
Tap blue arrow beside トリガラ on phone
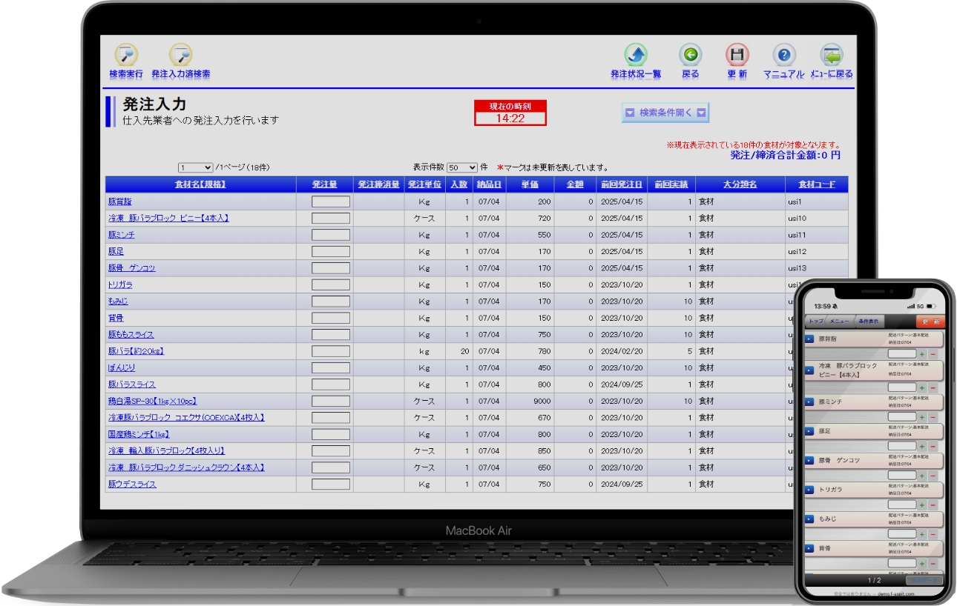coord(809,490)
